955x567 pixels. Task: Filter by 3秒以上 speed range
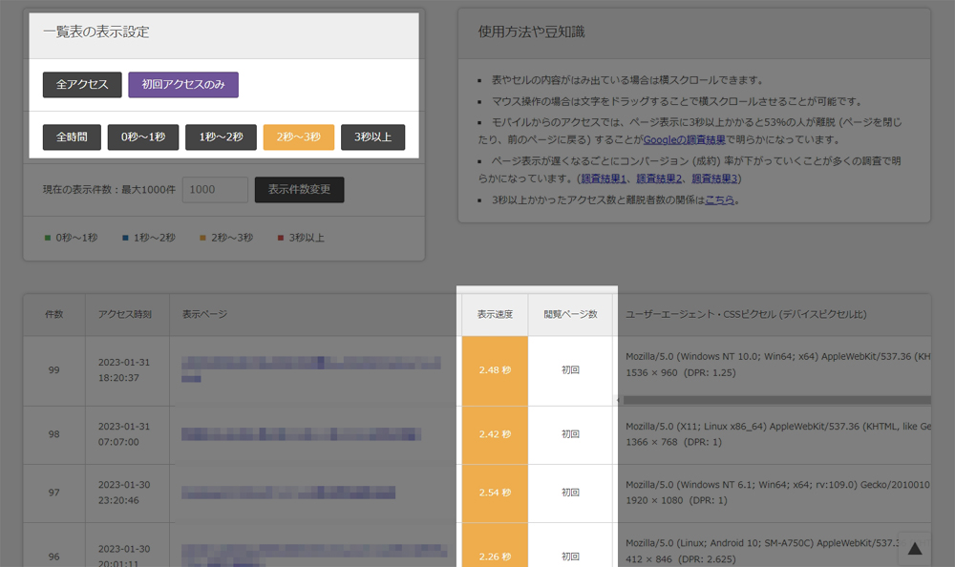(x=372, y=137)
